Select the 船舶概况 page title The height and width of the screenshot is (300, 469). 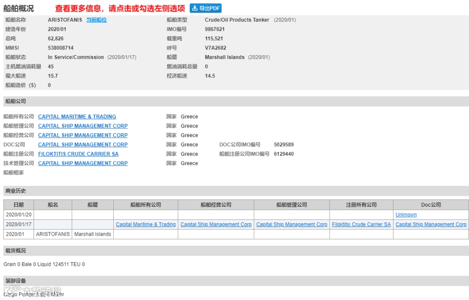(x=19, y=8)
